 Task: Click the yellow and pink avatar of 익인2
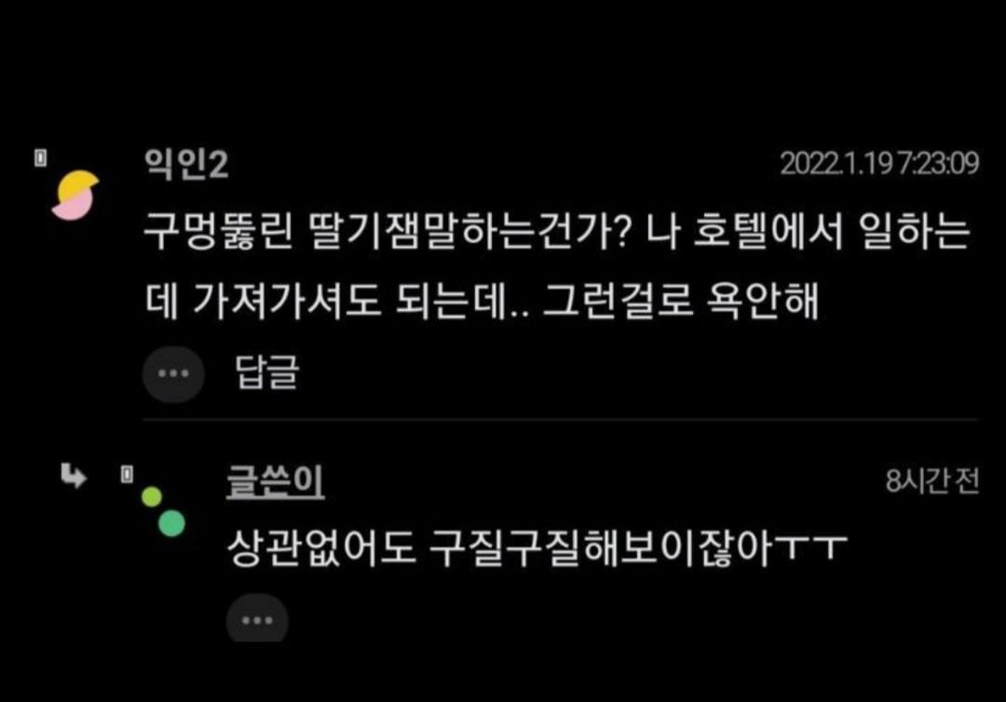click(x=75, y=196)
